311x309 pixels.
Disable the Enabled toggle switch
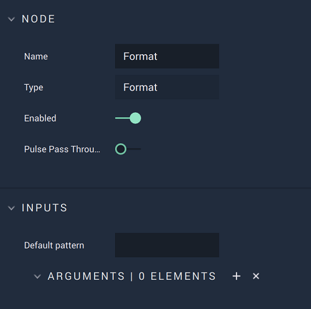(x=128, y=118)
